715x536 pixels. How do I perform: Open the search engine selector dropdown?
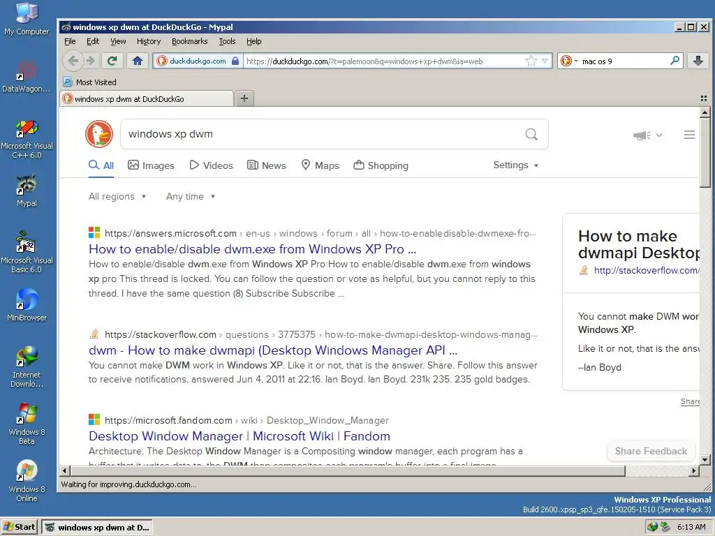(569, 61)
